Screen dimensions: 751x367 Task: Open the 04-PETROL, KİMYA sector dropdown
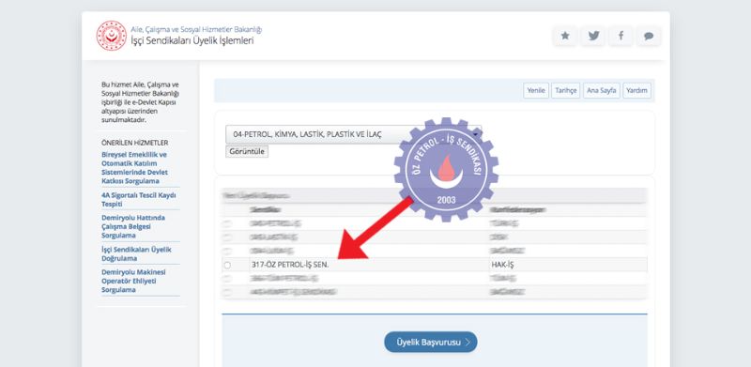coord(354,134)
